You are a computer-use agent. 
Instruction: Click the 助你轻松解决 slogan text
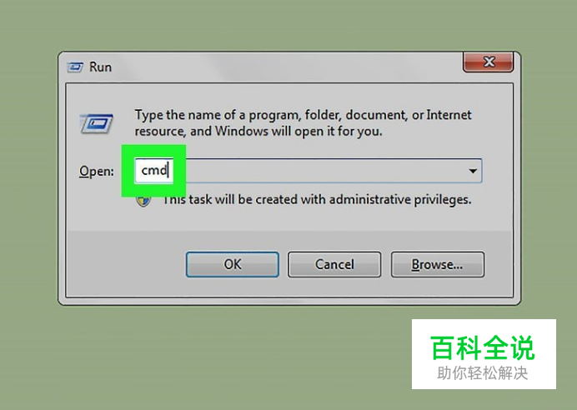point(483,373)
